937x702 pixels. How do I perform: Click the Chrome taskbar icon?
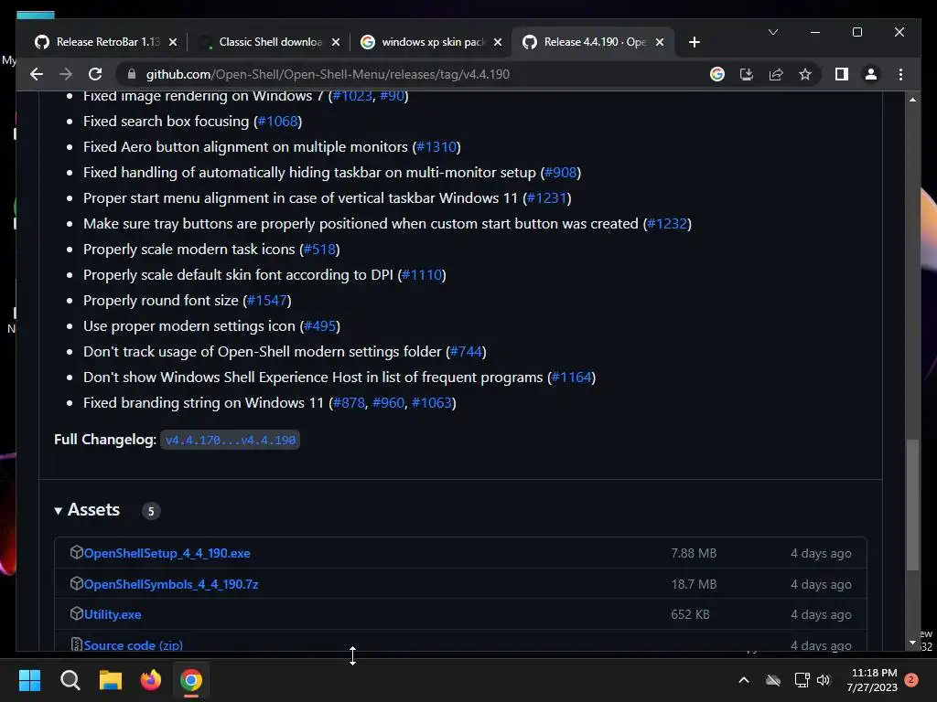click(191, 680)
